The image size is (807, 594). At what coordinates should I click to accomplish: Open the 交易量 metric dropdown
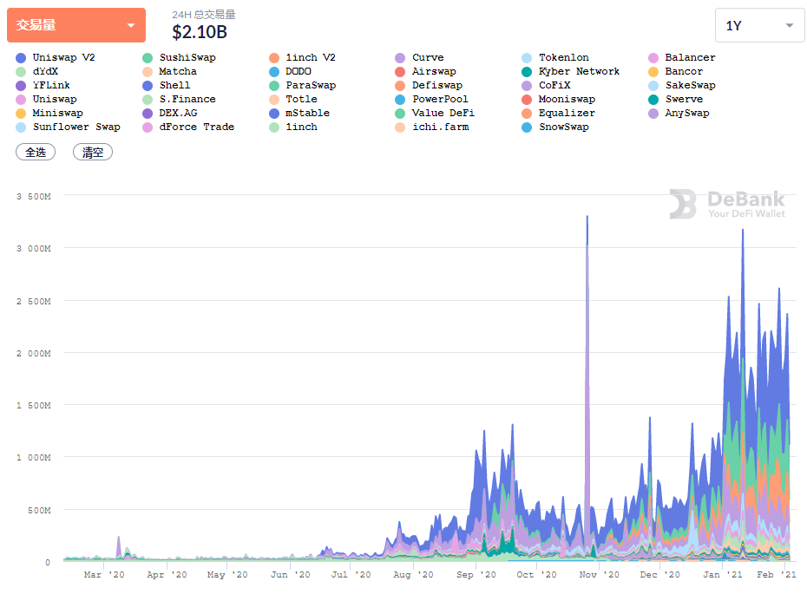tap(76, 24)
